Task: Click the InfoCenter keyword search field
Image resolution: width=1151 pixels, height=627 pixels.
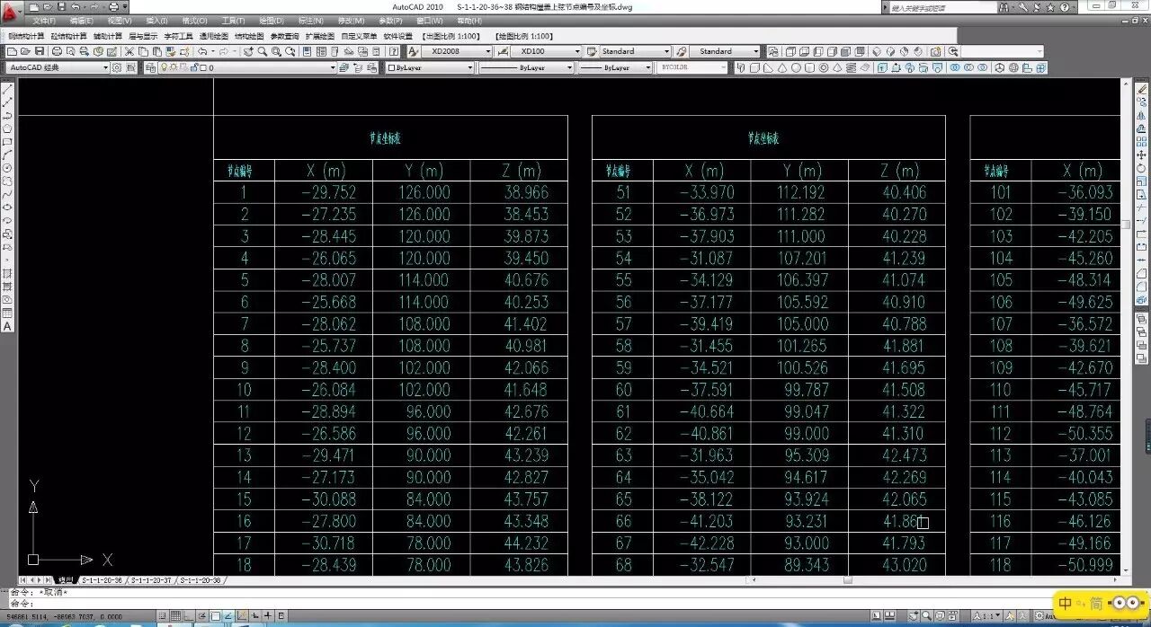Action: [x=943, y=7]
